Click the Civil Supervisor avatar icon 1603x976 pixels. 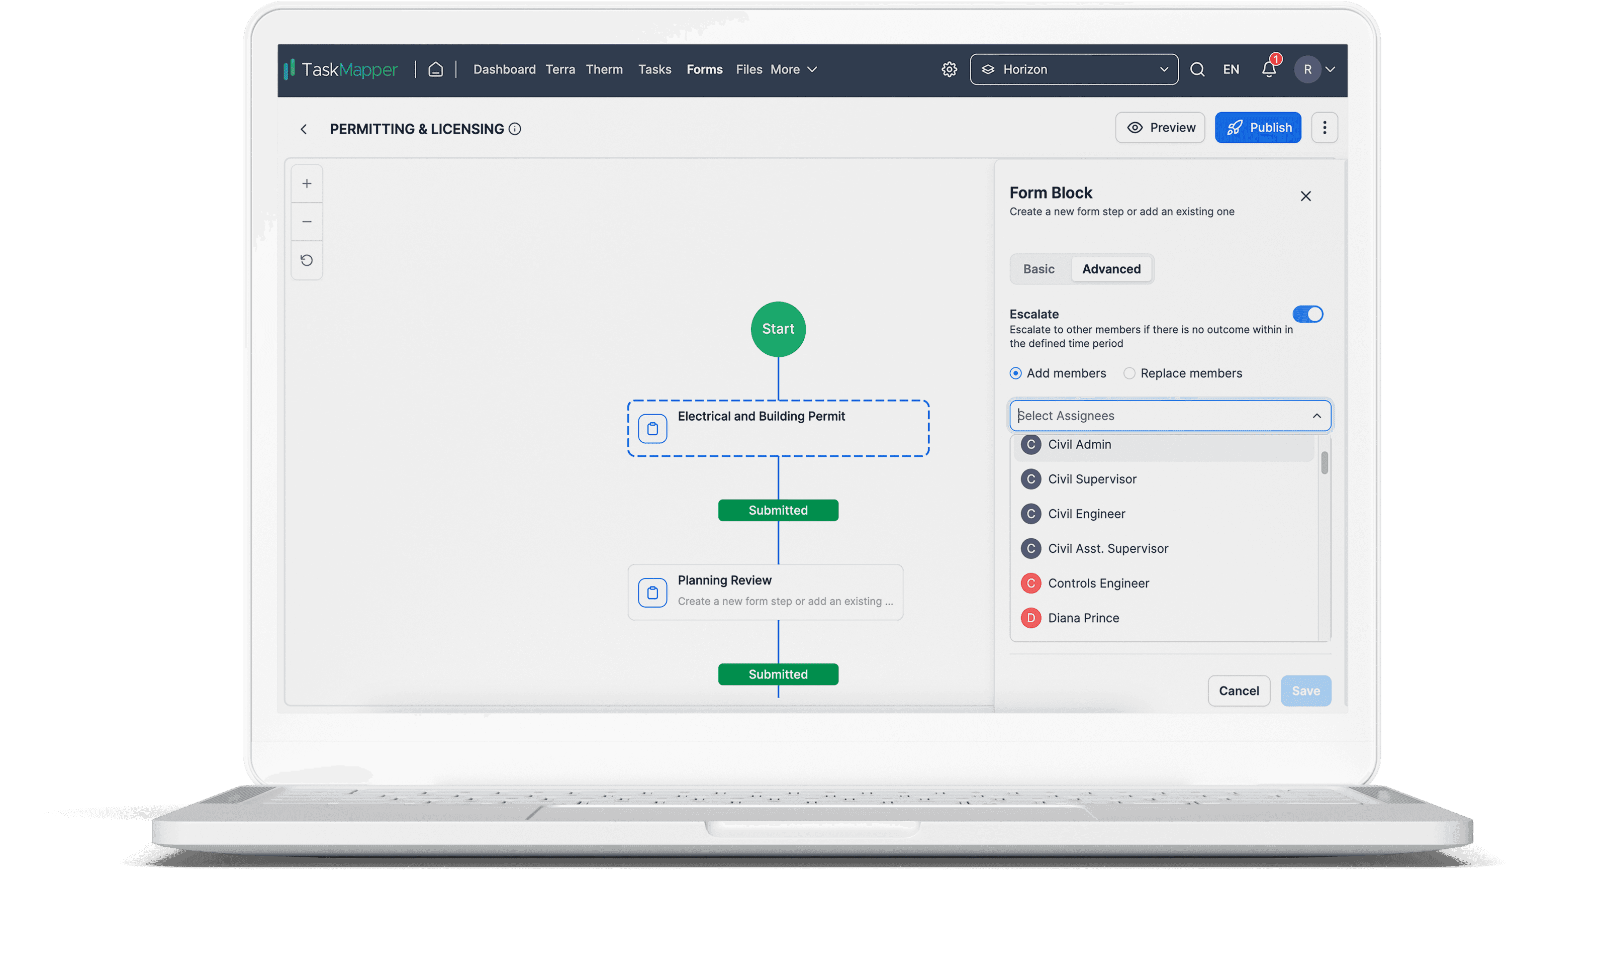[1030, 479]
